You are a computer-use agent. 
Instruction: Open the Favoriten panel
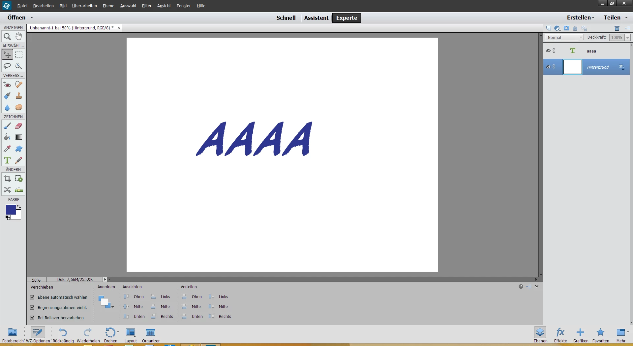tap(601, 335)
